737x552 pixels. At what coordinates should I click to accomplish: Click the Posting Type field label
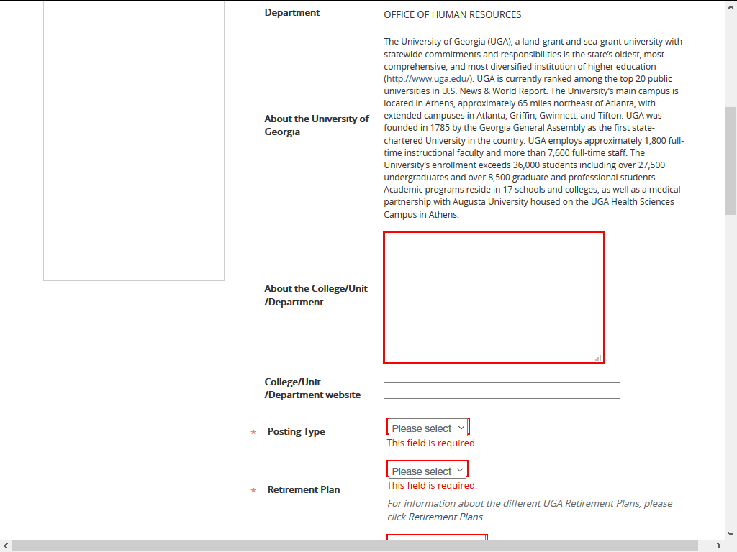coord(296,431)
